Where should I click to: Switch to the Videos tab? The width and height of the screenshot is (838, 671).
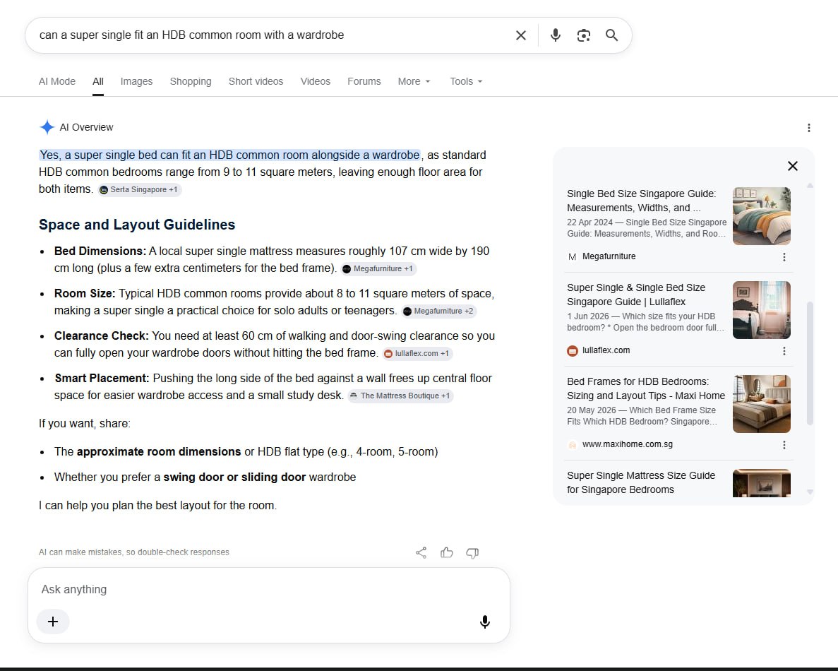tap(316, 81)
